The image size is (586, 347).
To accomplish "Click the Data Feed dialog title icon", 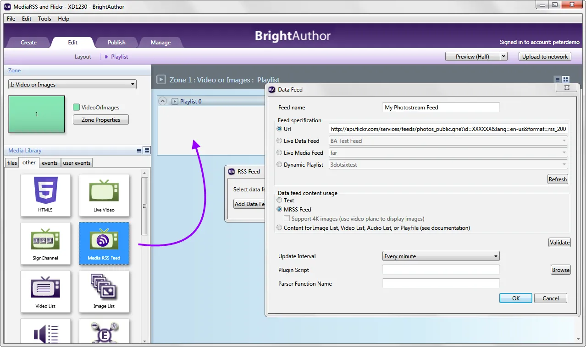I will click(271, 90).
